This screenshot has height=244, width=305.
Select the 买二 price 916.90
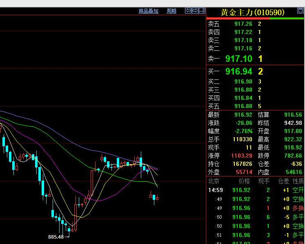tap(243, 81)
